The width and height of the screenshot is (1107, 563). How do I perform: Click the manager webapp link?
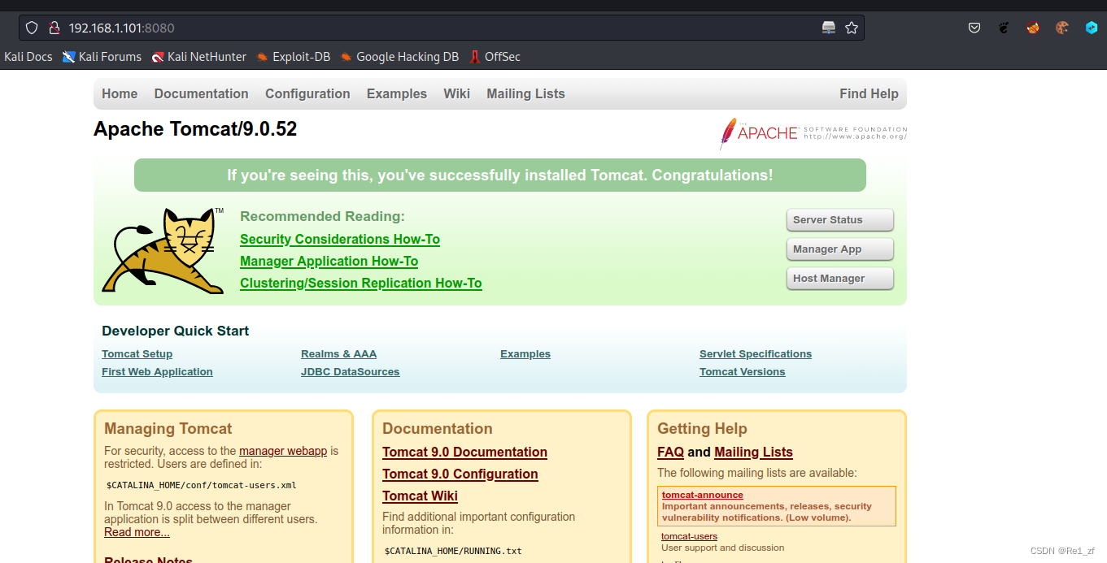(283, 451)
